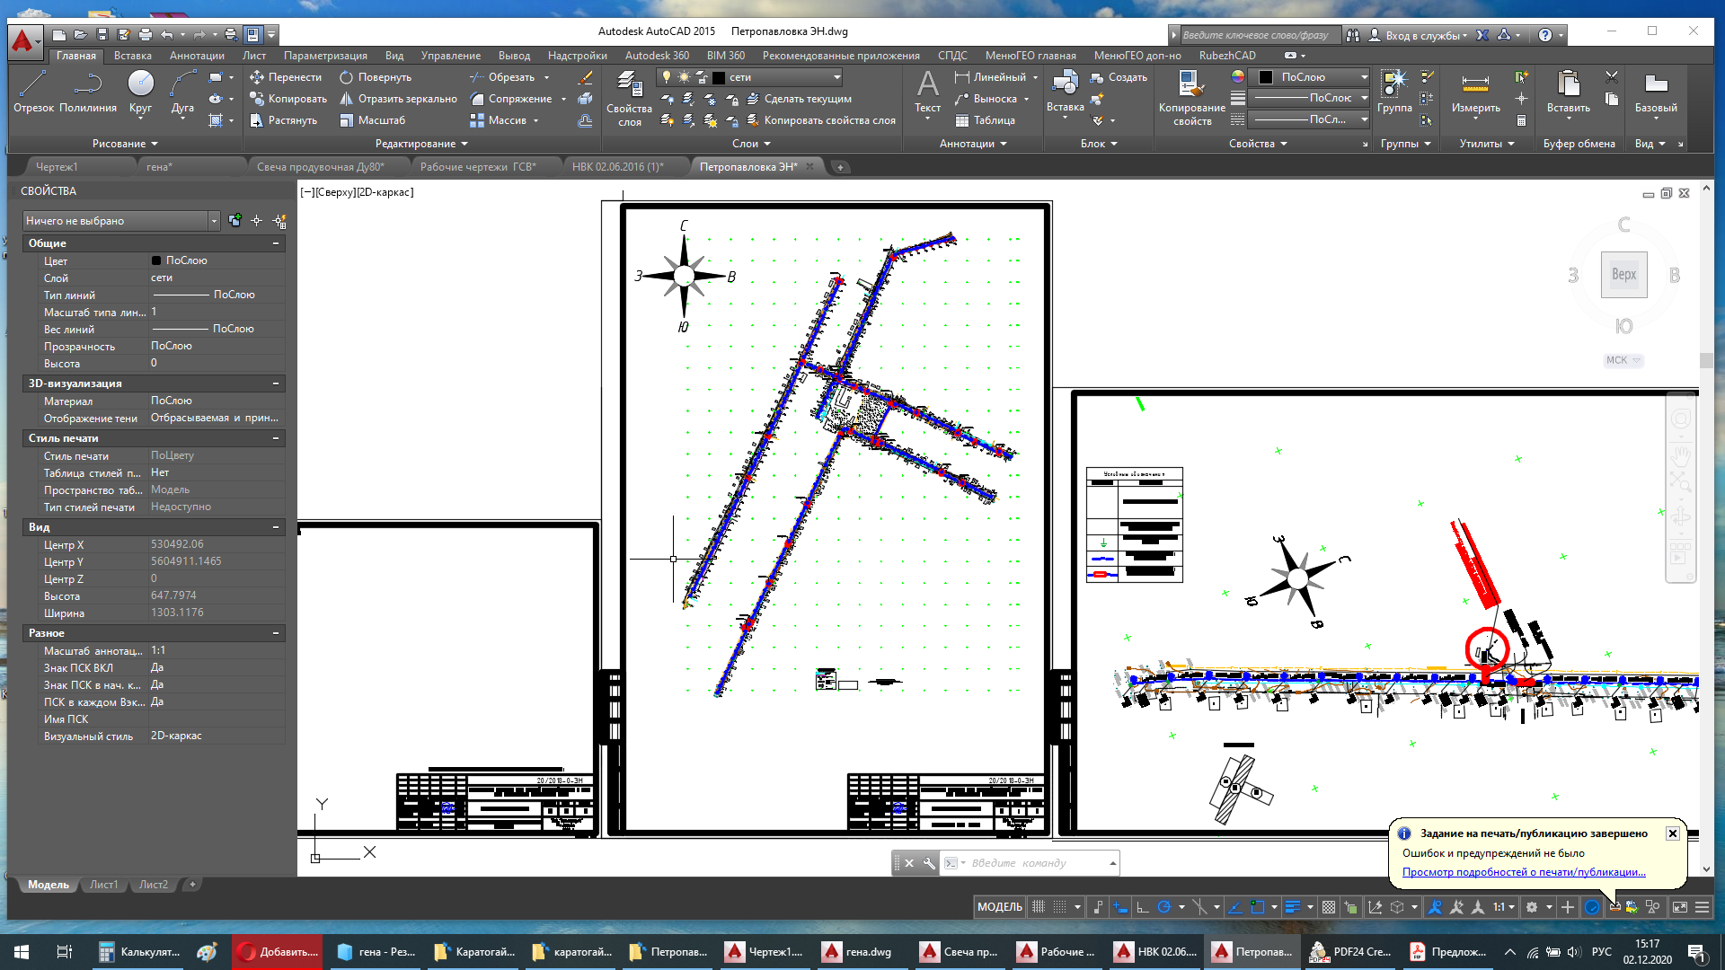Open the Ничего не выбрано selection dropdown
The image size is (1725, 970).
pos(120,221)
